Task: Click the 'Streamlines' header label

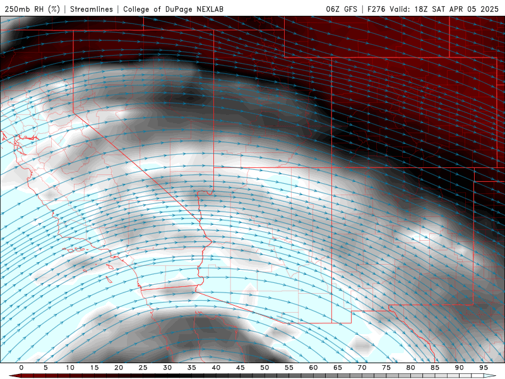Action: coord(92,9)
